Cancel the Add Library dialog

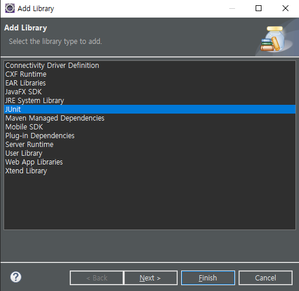tap(266, 278)
